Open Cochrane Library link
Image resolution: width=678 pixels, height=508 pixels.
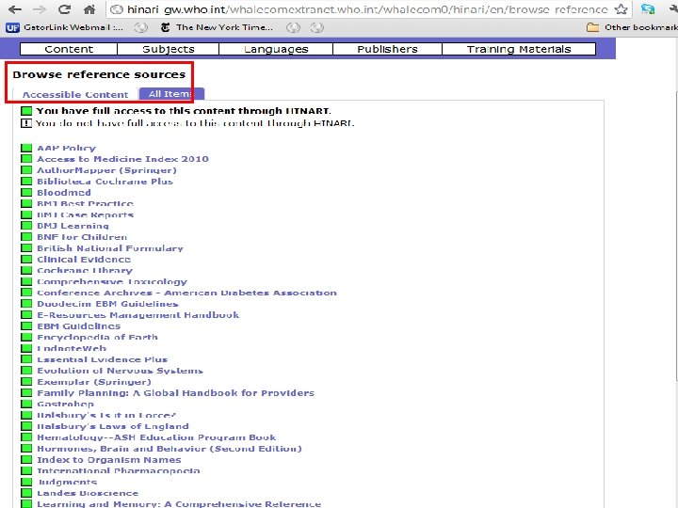tap(85, 270)
